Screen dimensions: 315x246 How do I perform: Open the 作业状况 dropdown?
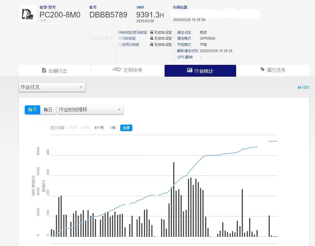(52, 87)
